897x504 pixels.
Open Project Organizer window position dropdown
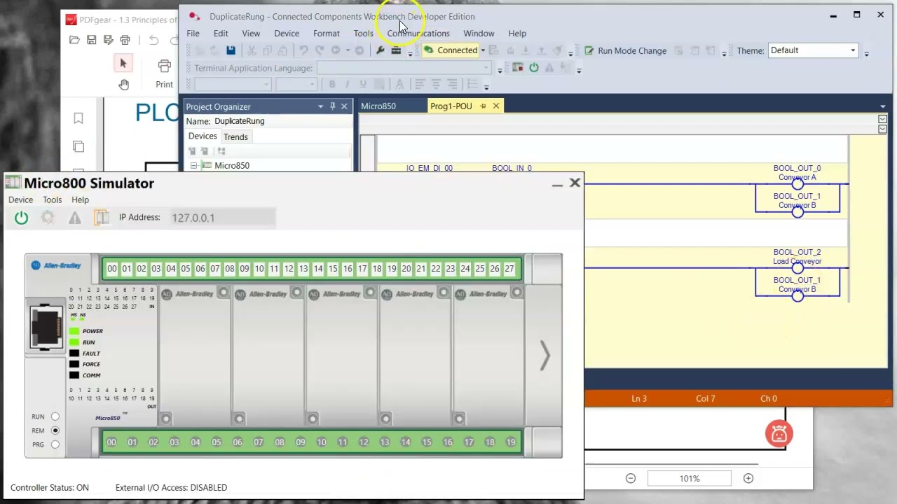pos(321,106)
